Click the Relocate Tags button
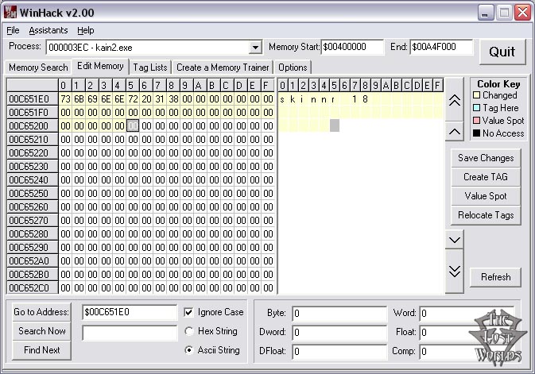The height and width of the screenshot is (374, 535). tap(486, 215)
